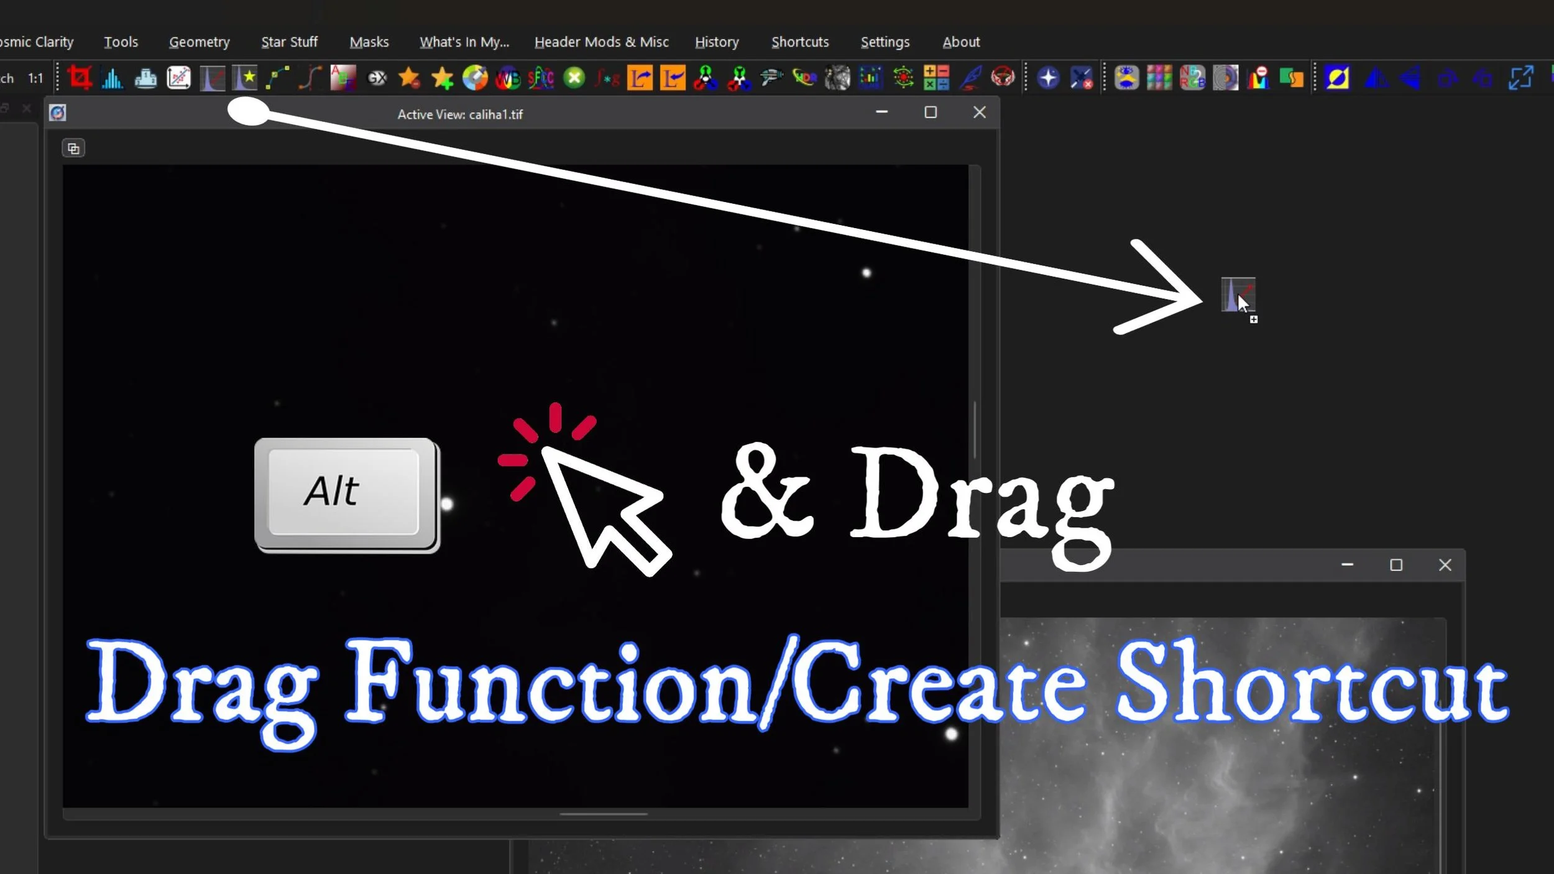Click the Remove Stars icon with minus
This screenshot has height=874, width=1554.
(x=410, y=78)
